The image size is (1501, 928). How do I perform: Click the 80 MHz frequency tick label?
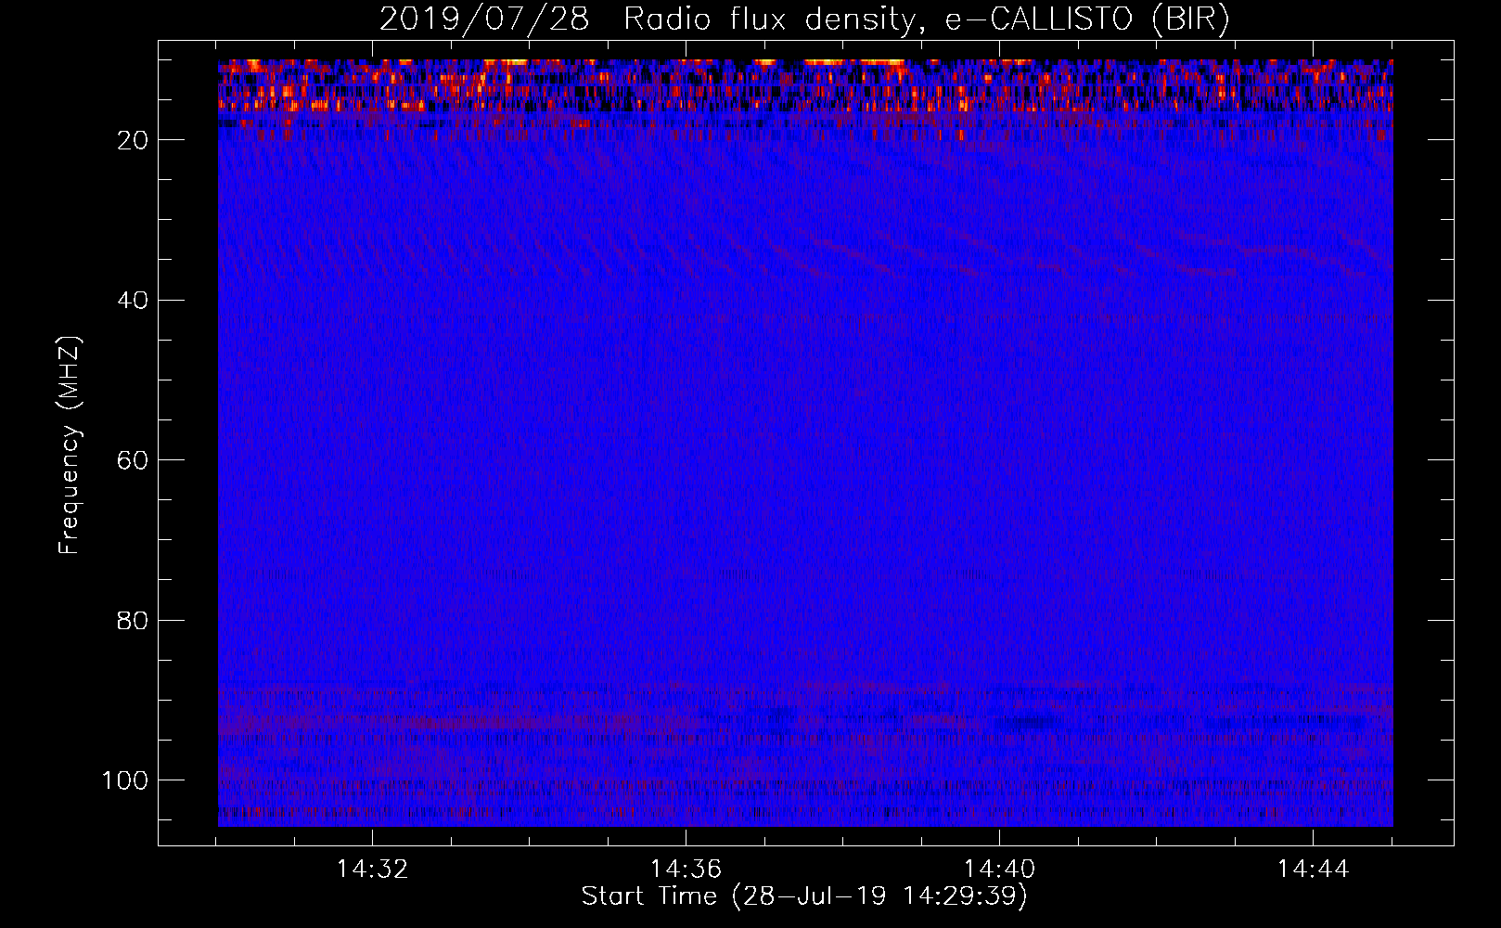point(134,620)
